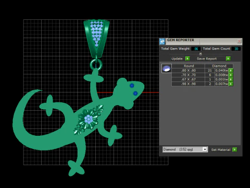The height and width of the screenshot is (188, 250).
Task: Select the .67 X .67 size cell
Action: pyautogui.click(x=189, y=79)
